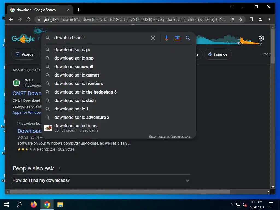Screen dimensions: 280x210
Task: Open clock showing 1:19 AM
Action: pos(256,205)
